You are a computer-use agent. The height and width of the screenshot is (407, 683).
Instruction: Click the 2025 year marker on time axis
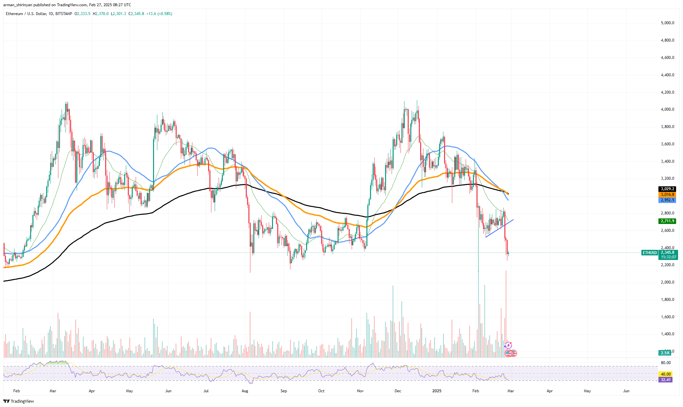coord(437,391)
